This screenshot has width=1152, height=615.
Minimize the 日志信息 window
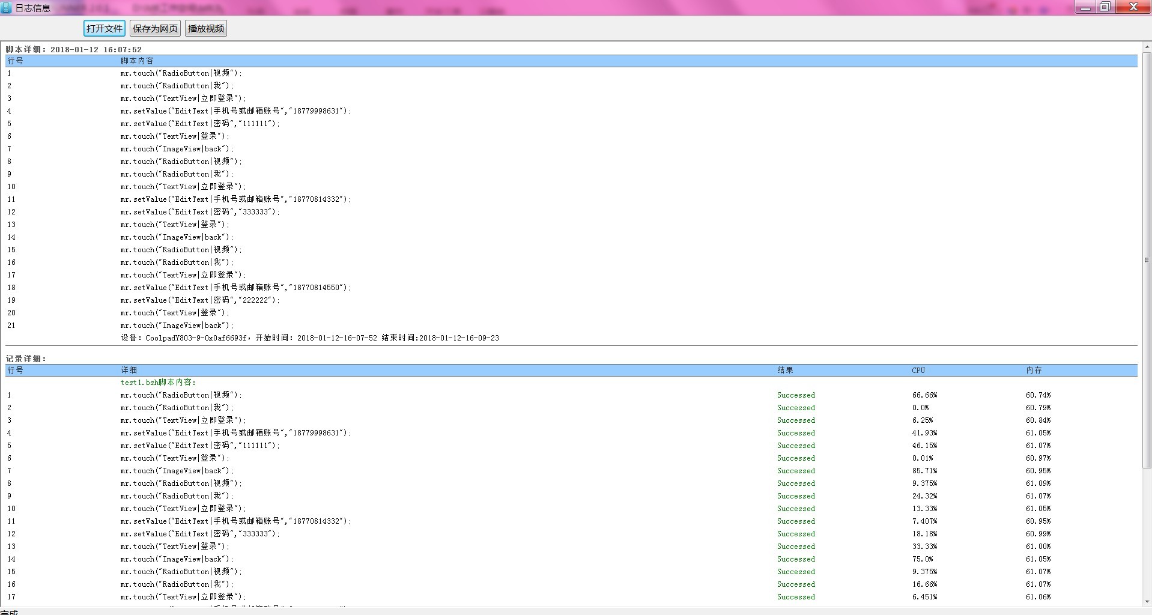[1085, 7]
